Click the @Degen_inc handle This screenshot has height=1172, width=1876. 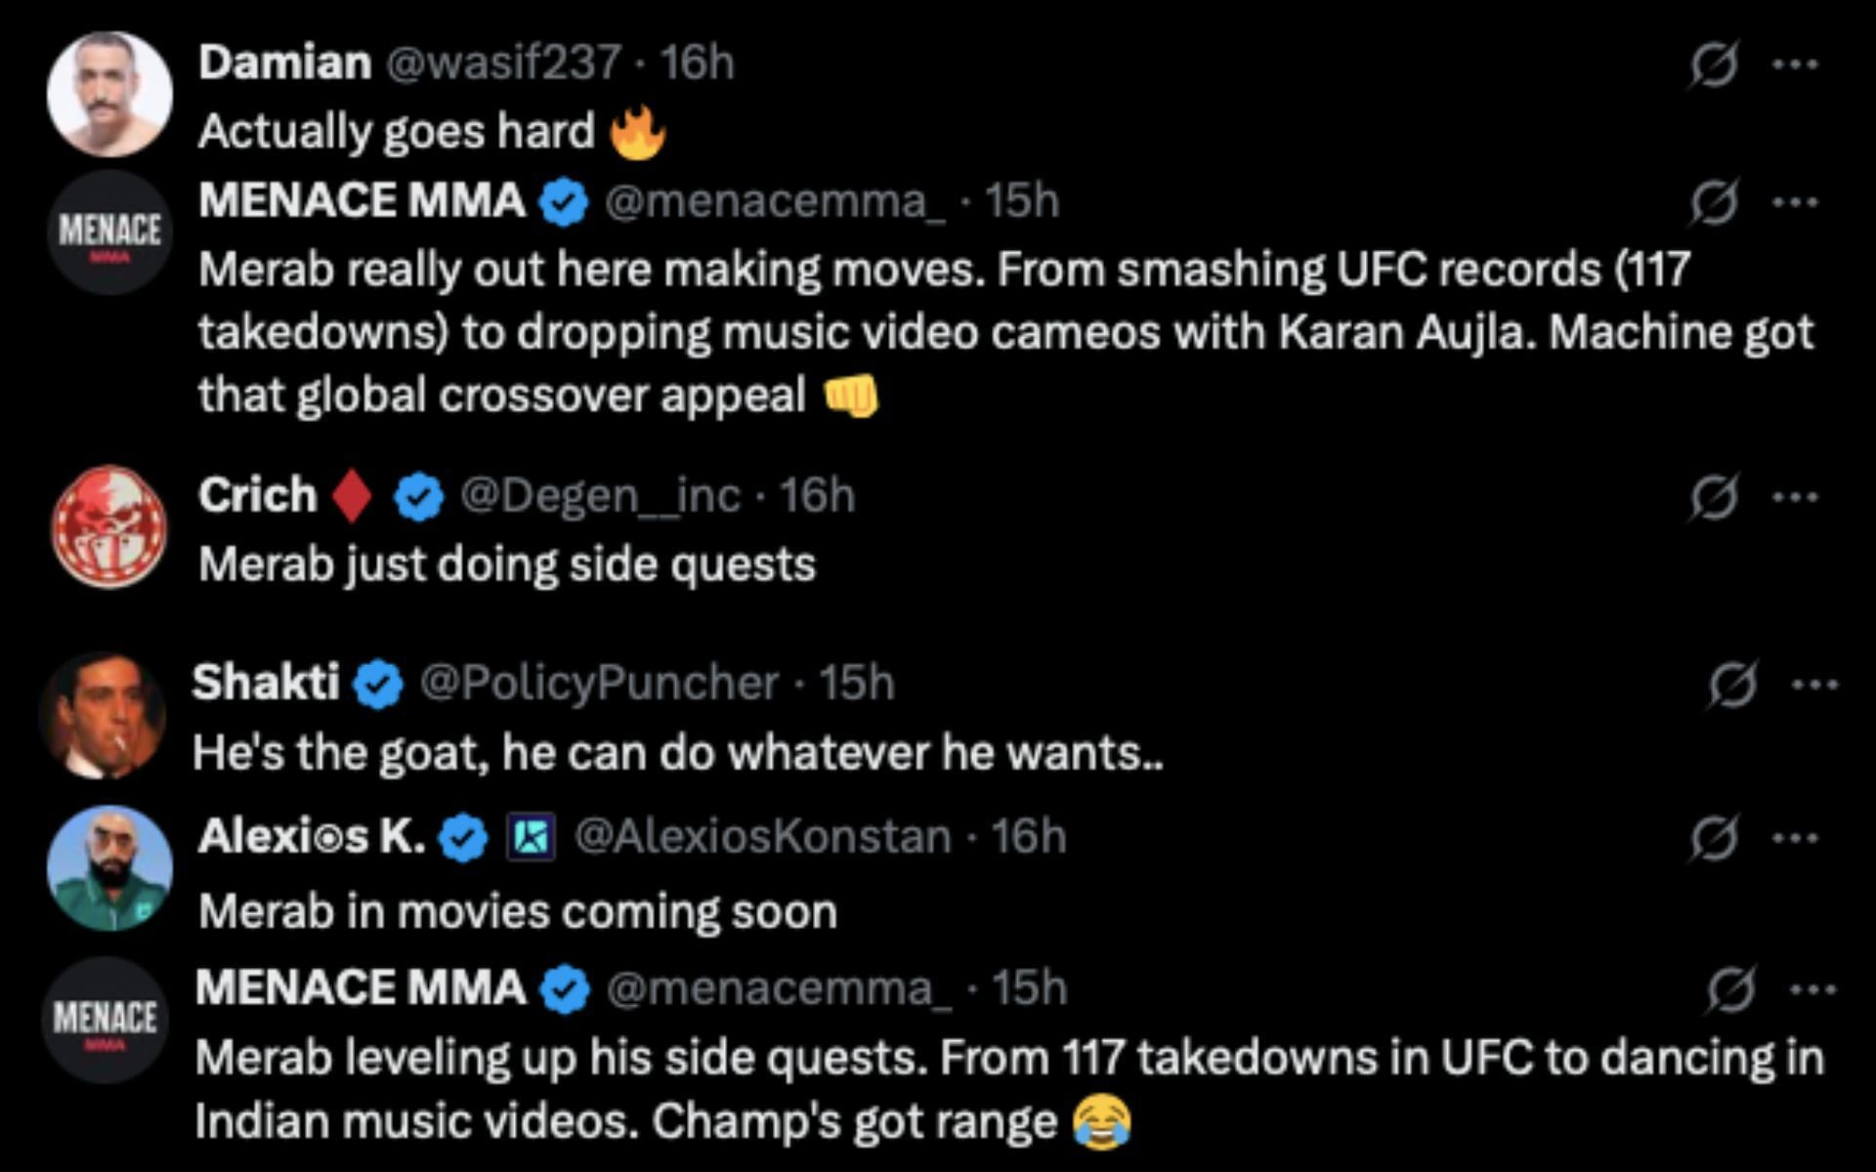600,496
